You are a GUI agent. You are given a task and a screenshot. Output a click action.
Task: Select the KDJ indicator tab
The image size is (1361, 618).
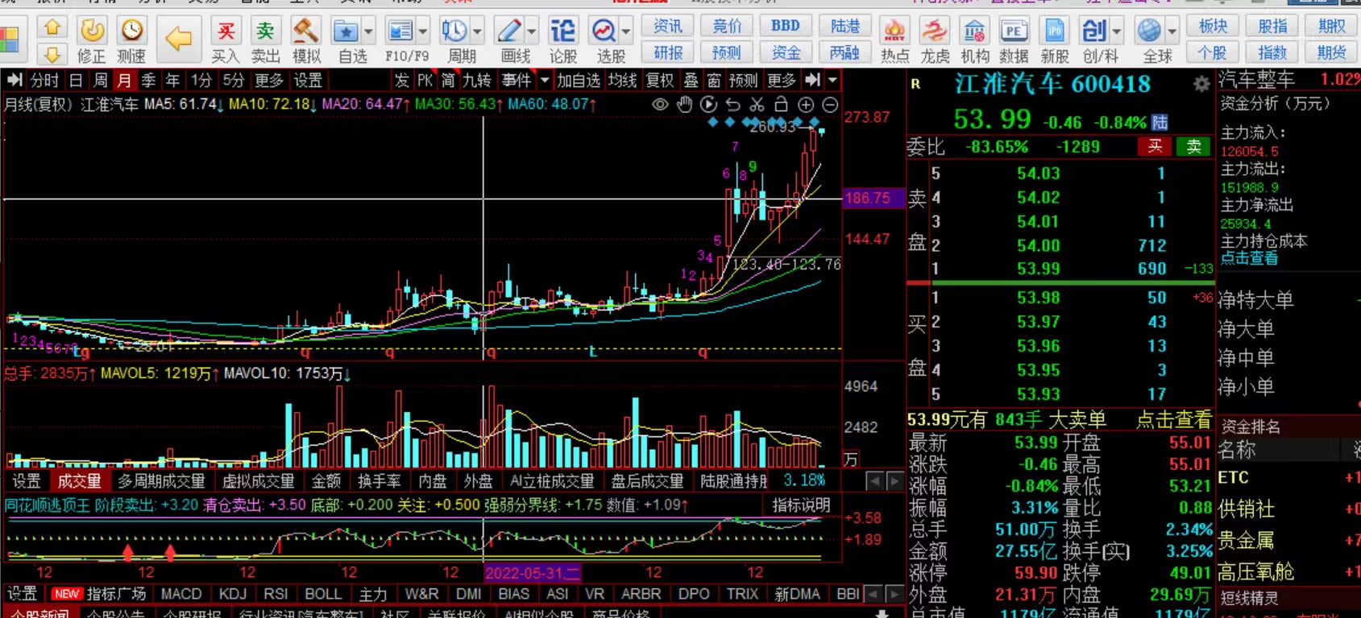pos(233,594)
